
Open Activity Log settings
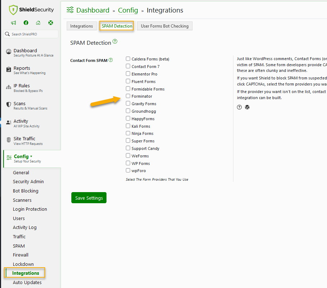coord(25,228)
